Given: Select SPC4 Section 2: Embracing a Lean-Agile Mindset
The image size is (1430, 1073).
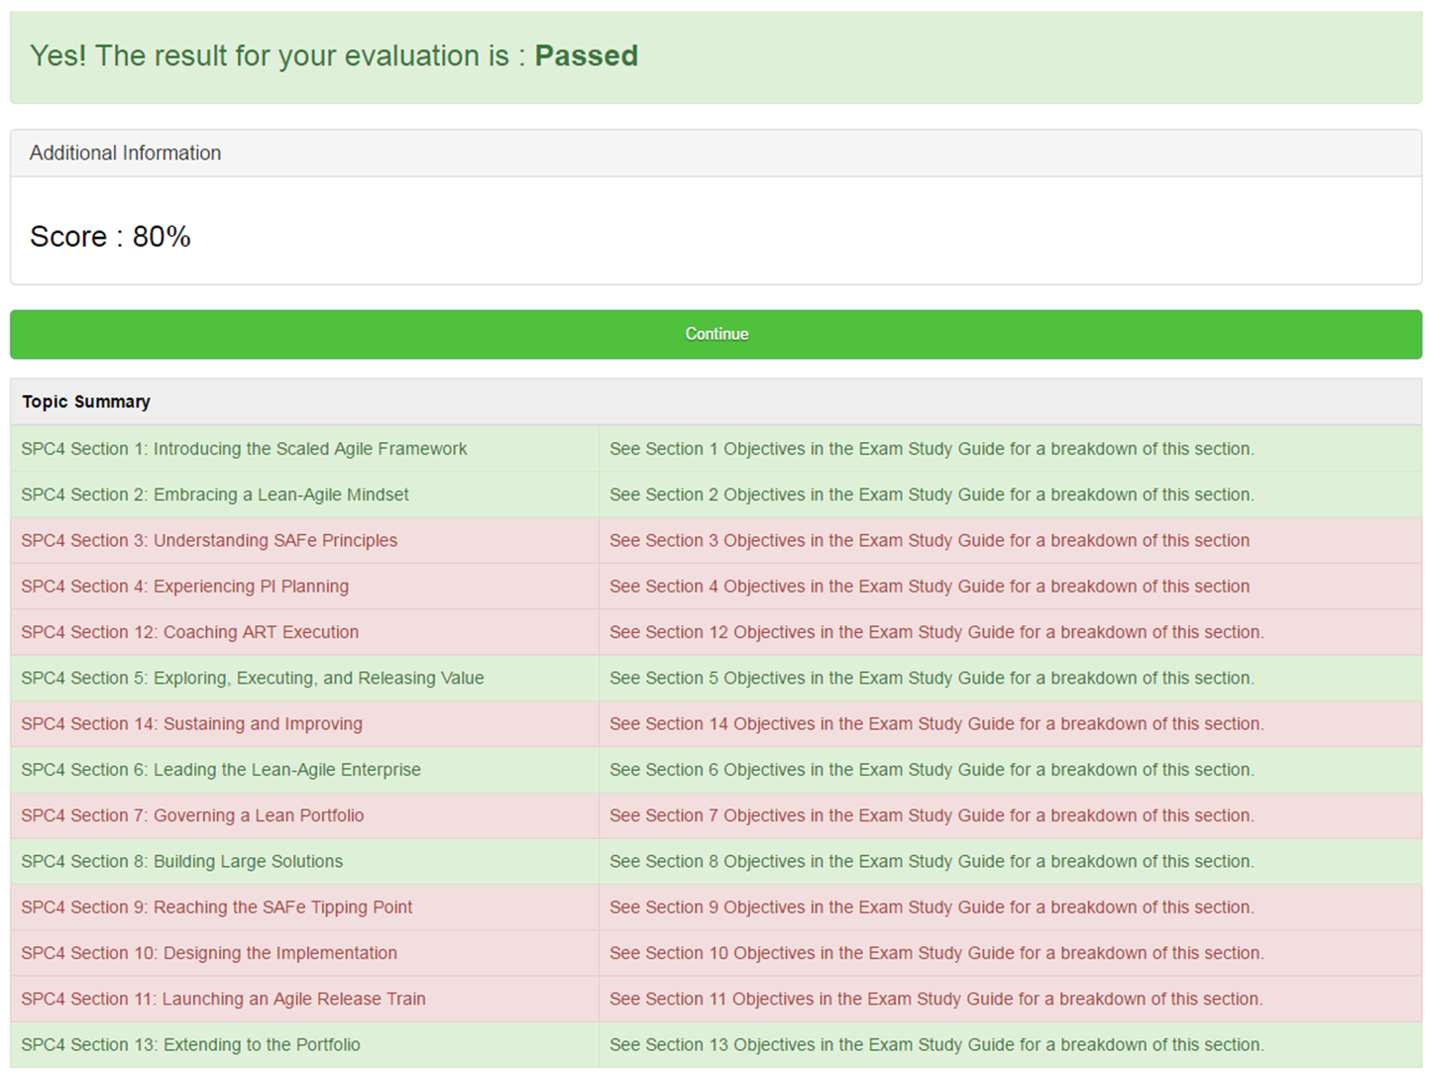Looking at the screenshot, I should (x=215, y=494).
